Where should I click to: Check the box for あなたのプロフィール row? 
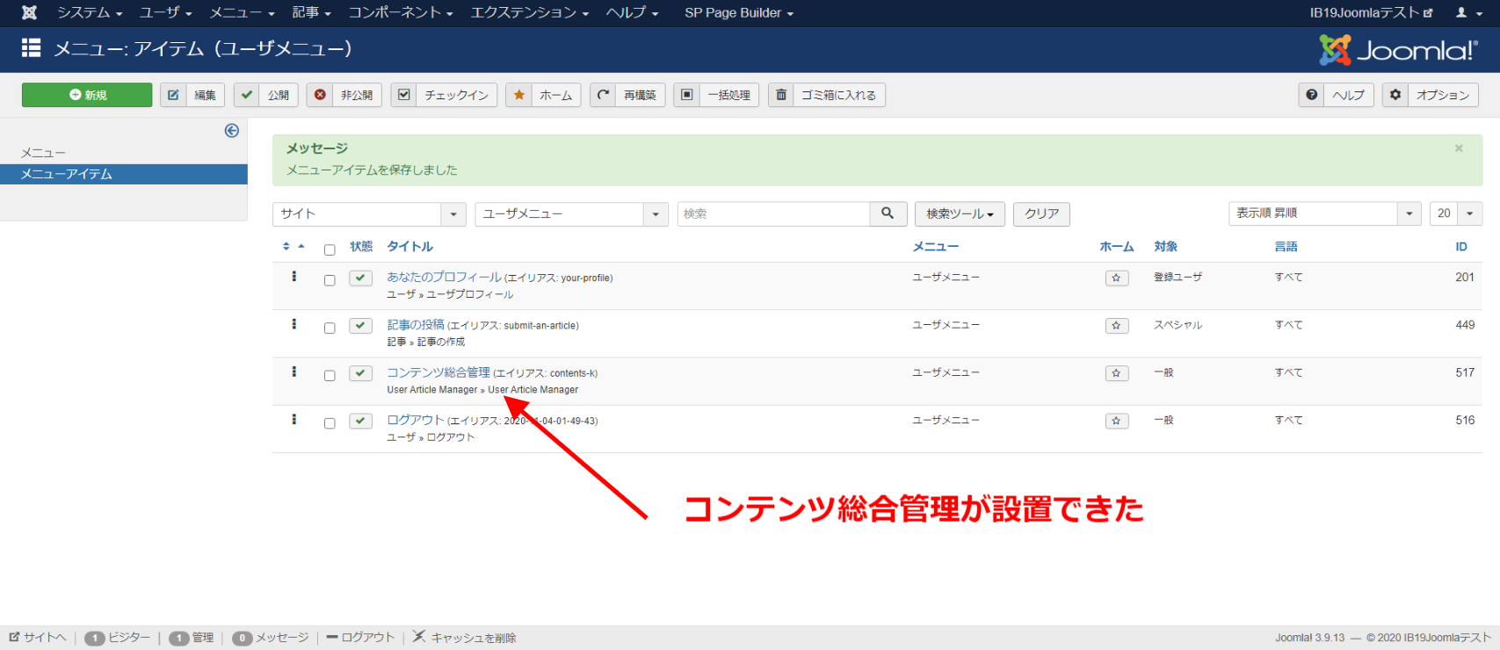pyautogui.click(x=330, y=280)
